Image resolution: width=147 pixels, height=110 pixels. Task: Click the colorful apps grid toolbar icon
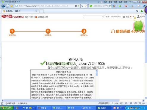coord(114,6)
